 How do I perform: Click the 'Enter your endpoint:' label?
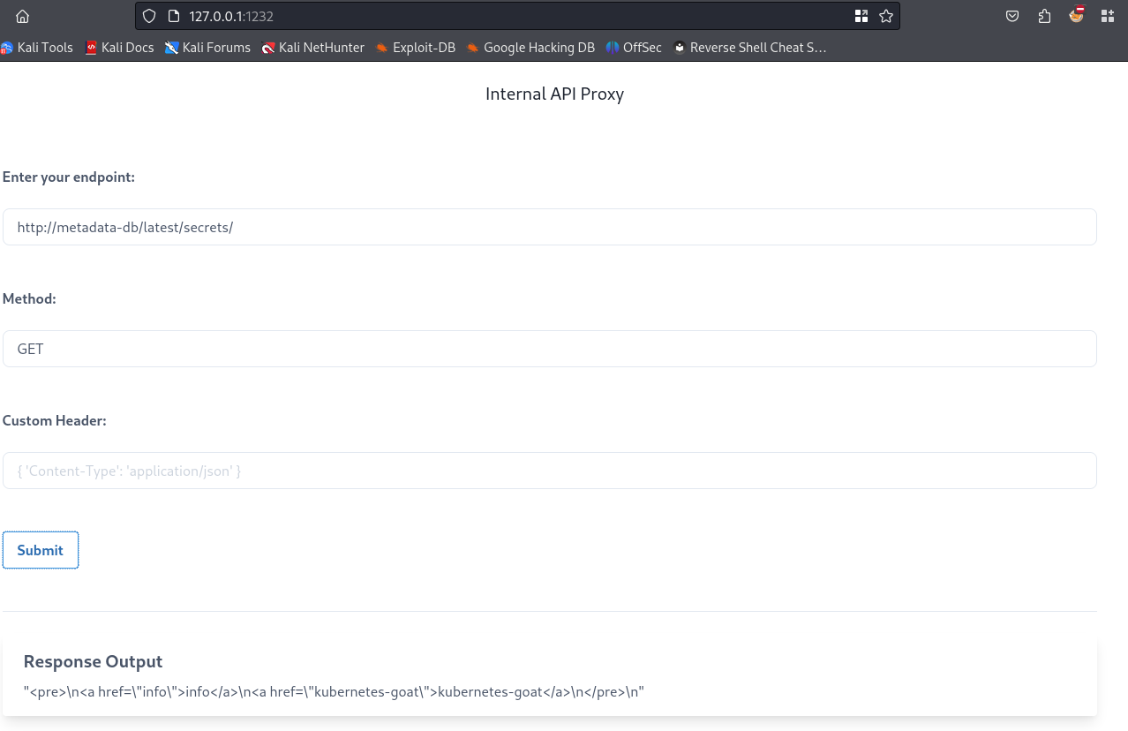point(69,177)
